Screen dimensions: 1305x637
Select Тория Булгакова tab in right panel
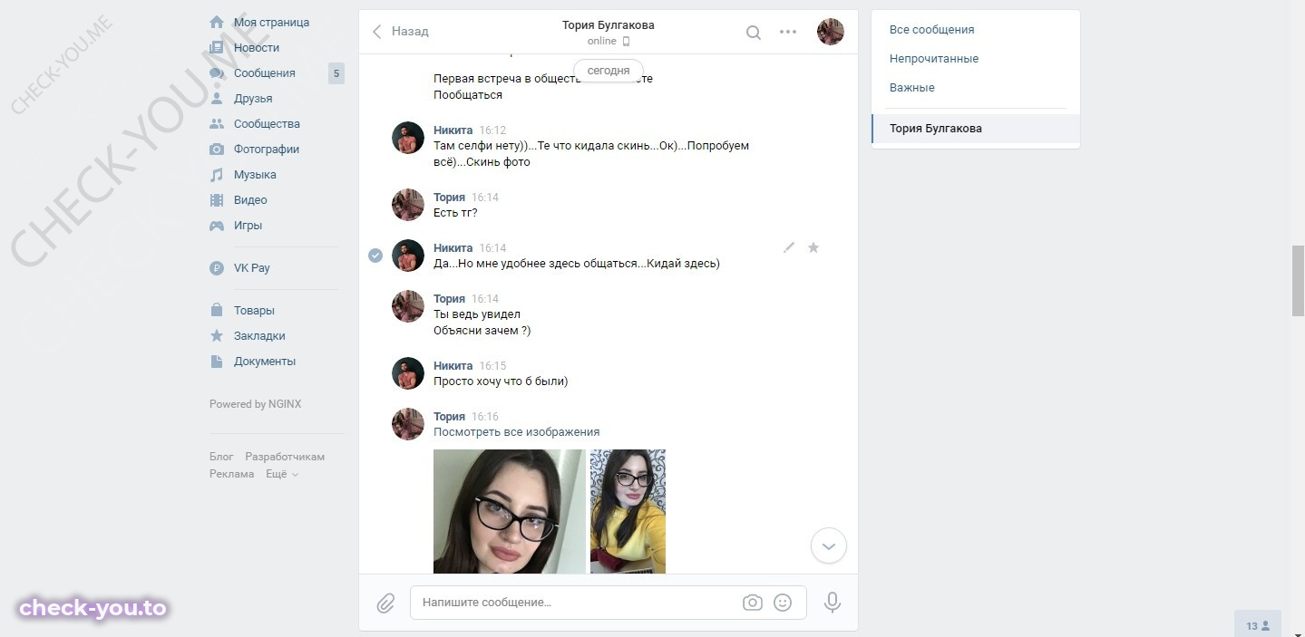click(x=976, y=129)
